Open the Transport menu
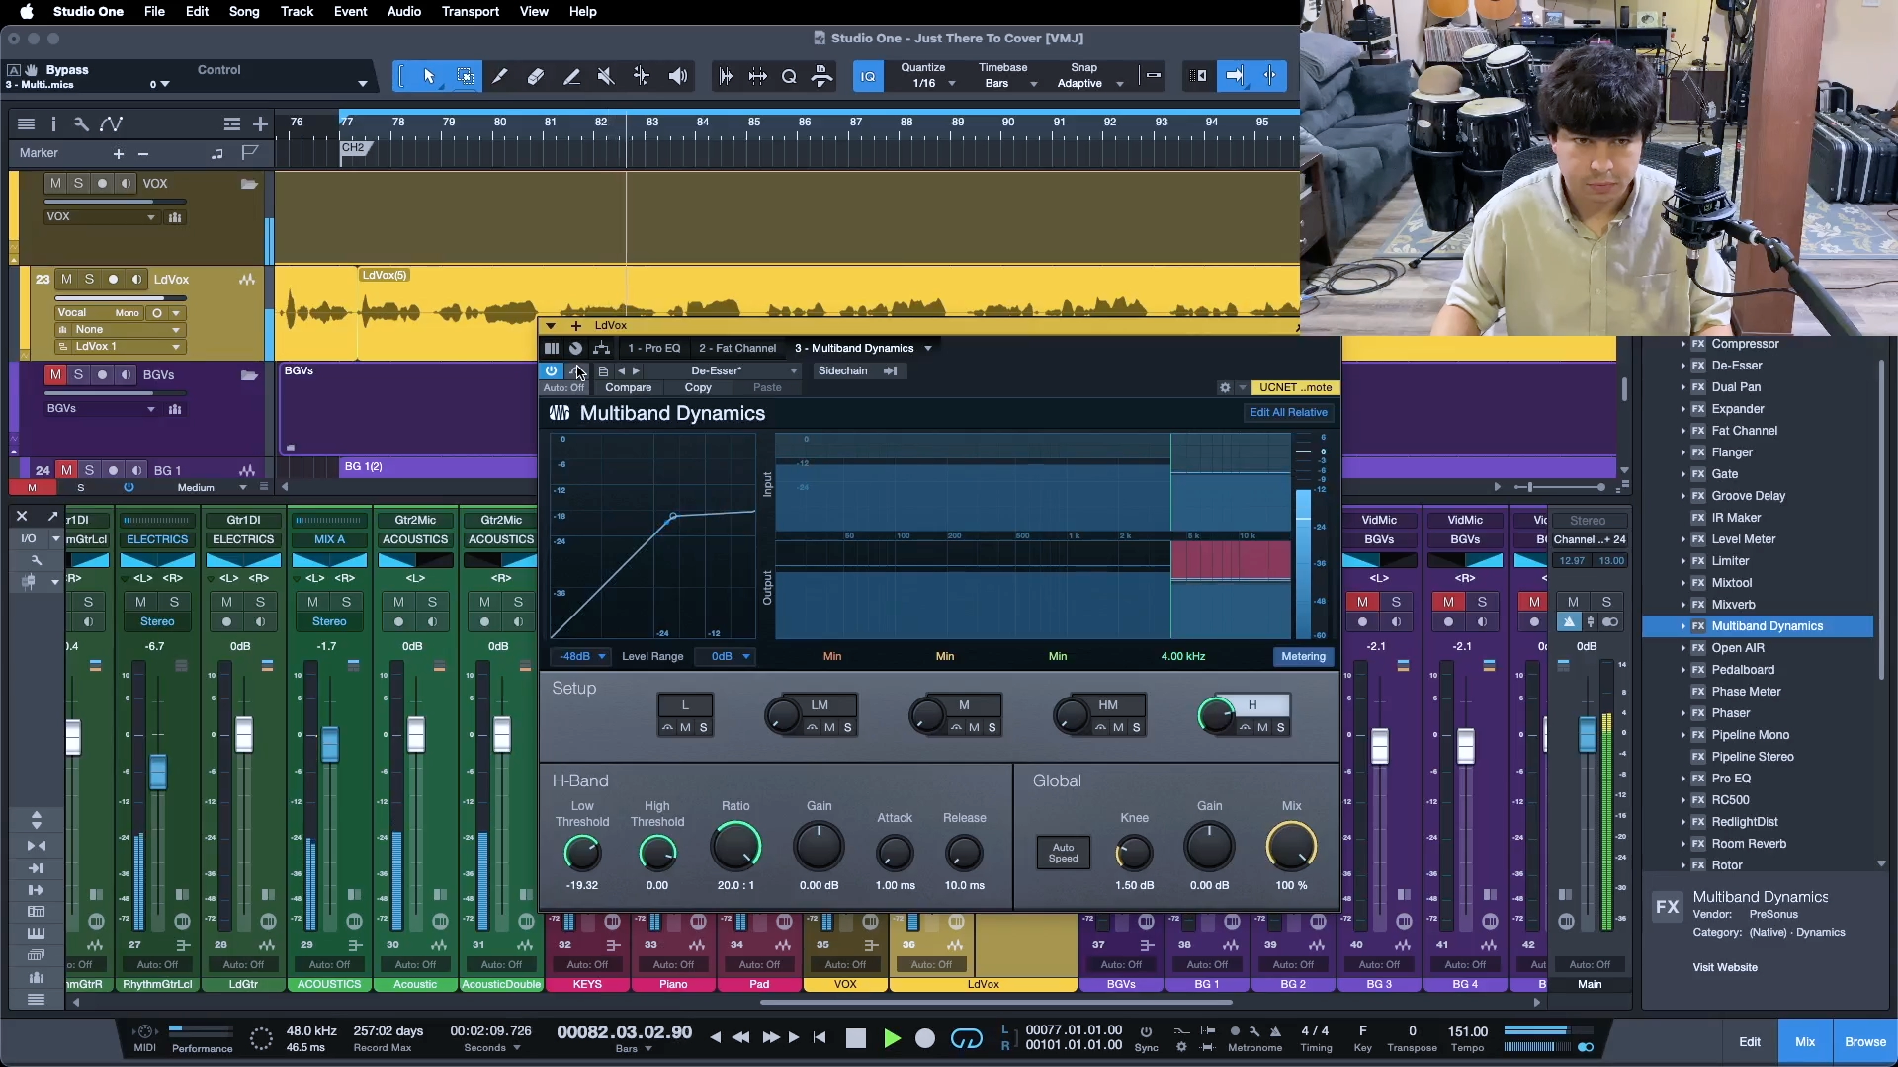The image size is (1898, 1067). (x=470, y=11)
